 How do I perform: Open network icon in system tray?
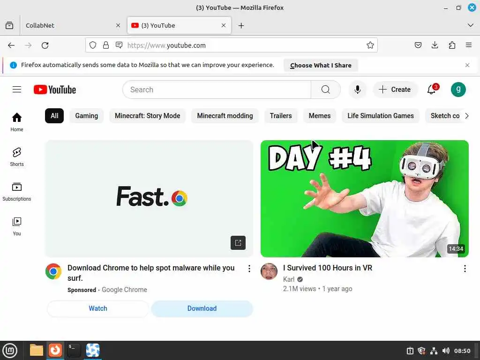(434, 351)
